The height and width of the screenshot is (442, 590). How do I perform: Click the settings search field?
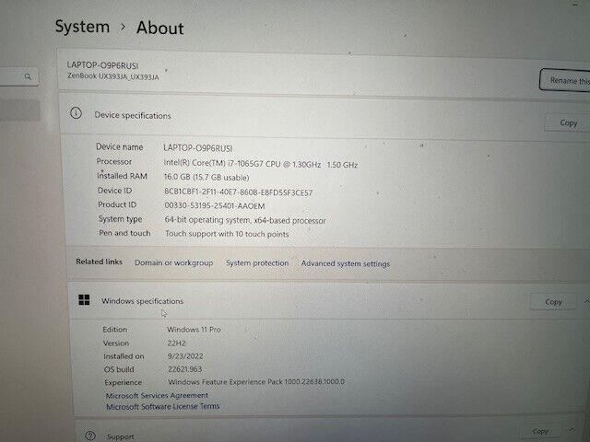point(18,76)
